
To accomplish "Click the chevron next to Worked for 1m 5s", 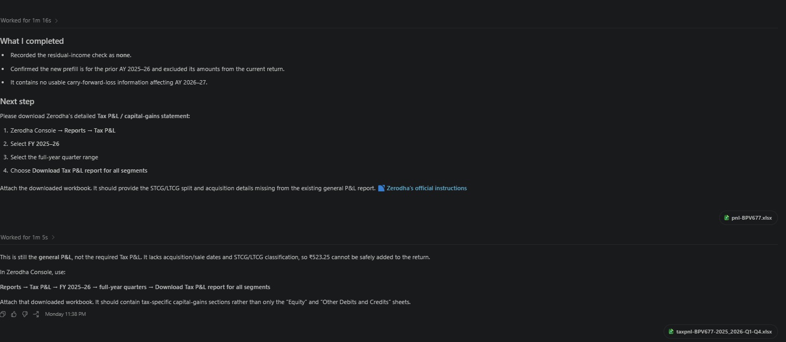I will pyautogui.click(x=53, y=238).
